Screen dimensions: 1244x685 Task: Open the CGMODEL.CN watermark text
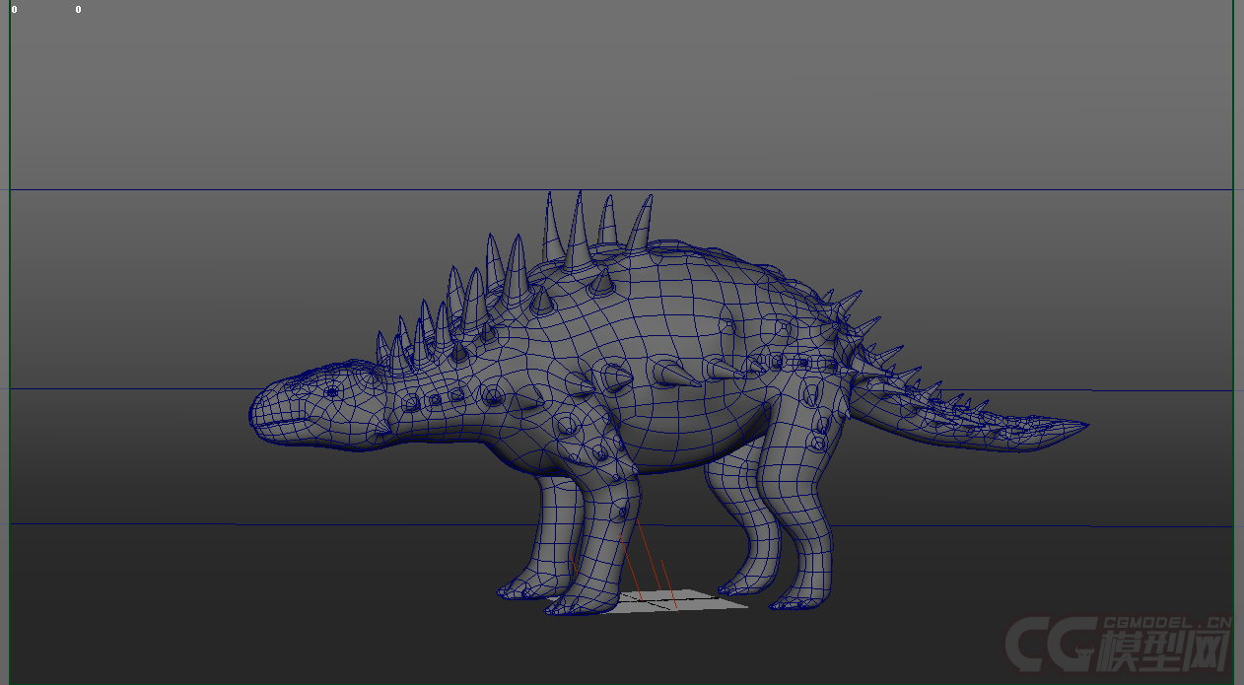point(1167,623)
